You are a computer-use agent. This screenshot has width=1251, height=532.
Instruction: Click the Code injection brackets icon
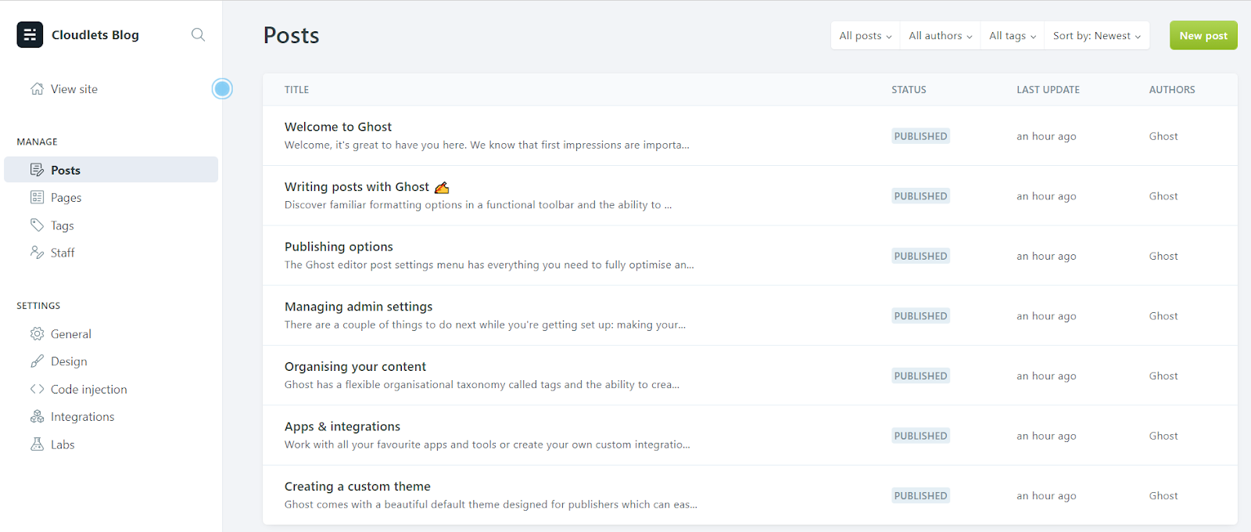pyautogui.click(x=37, y=389)
